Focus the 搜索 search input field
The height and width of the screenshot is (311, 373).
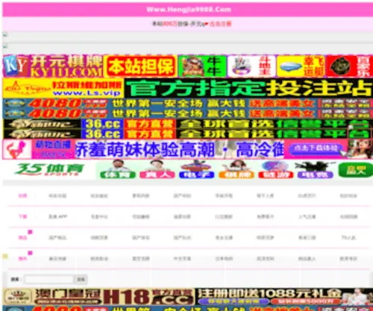pyautogui.click(x=49, y=280)
